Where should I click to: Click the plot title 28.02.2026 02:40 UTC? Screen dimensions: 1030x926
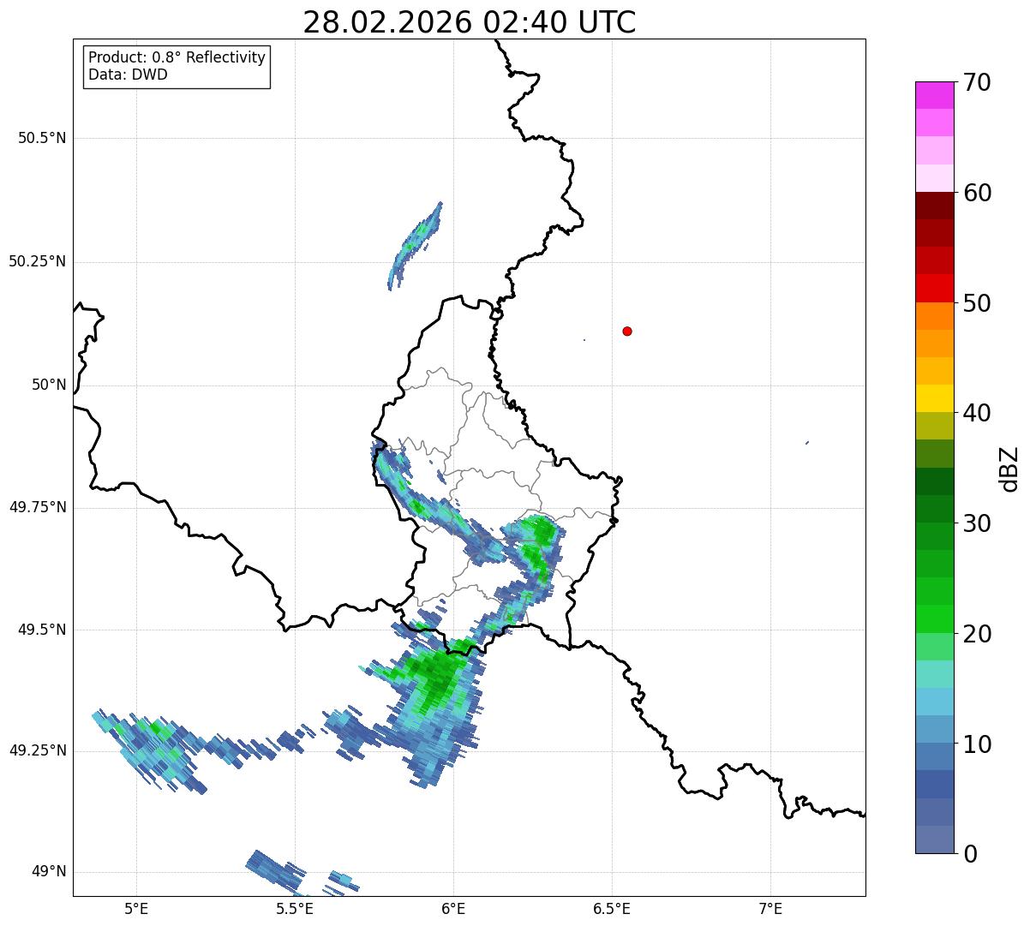(x=470, y=22)
